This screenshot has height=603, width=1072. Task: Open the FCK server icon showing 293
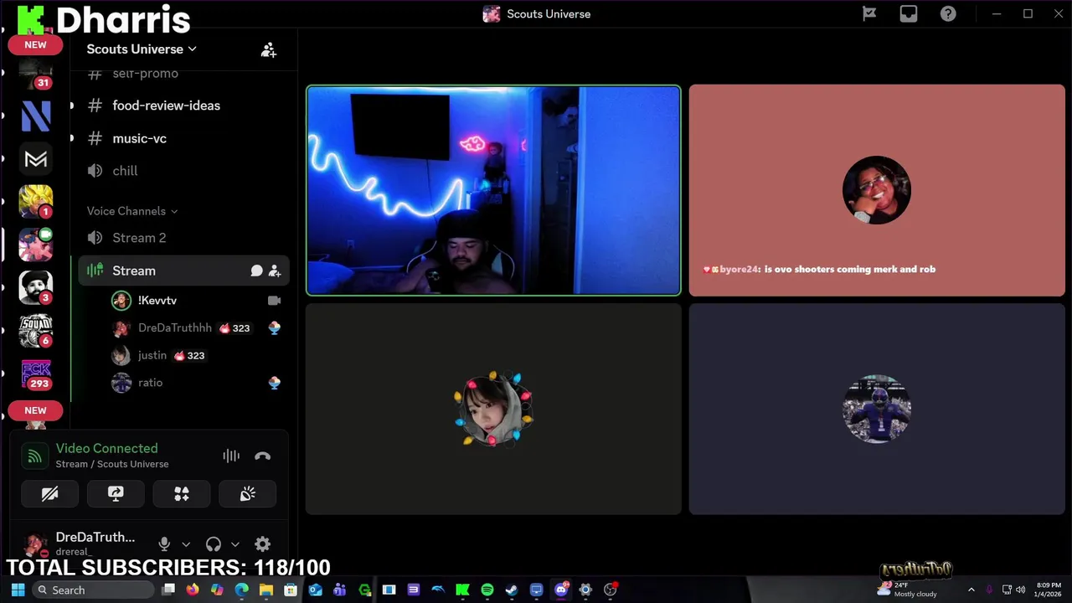[36, 373]
